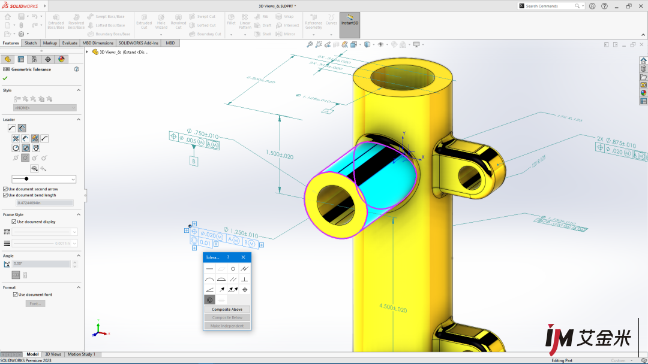The image size is (648, 364).
Task: Collapse the Angle section
Action: coord(79,256)
